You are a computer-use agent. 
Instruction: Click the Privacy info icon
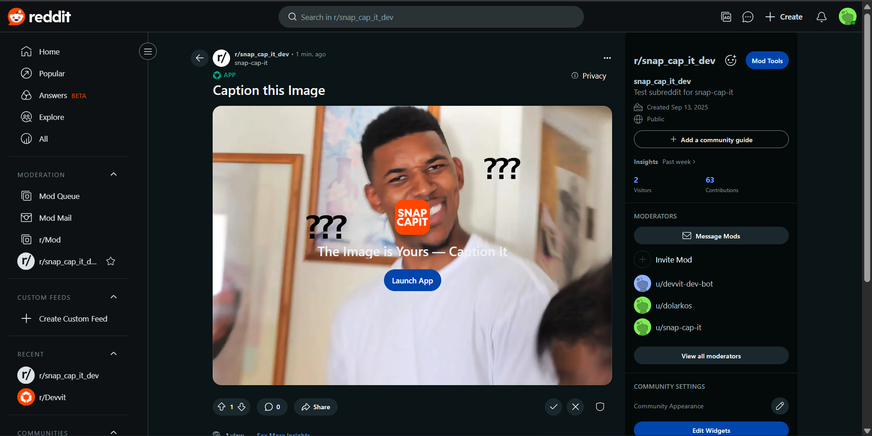point(575,76)
